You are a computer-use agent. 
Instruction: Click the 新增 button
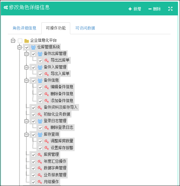135,9
